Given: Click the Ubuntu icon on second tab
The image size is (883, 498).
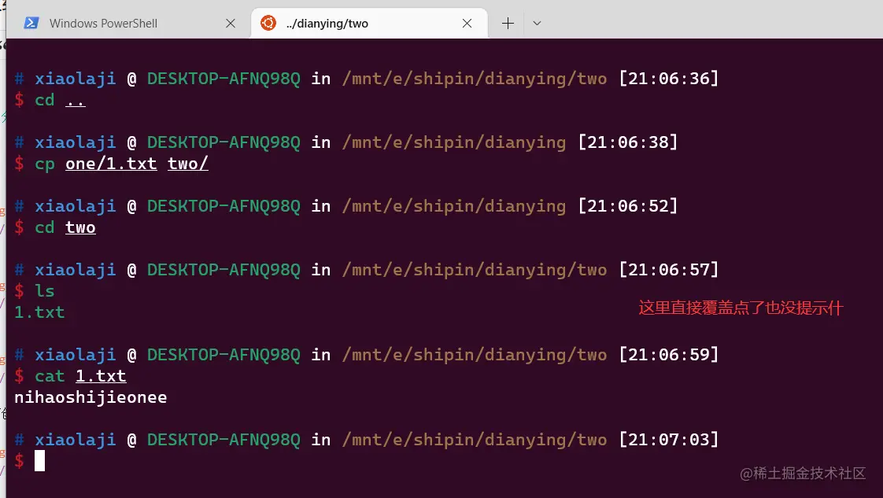Looking at the screenshot, I should tap(268, 23).
